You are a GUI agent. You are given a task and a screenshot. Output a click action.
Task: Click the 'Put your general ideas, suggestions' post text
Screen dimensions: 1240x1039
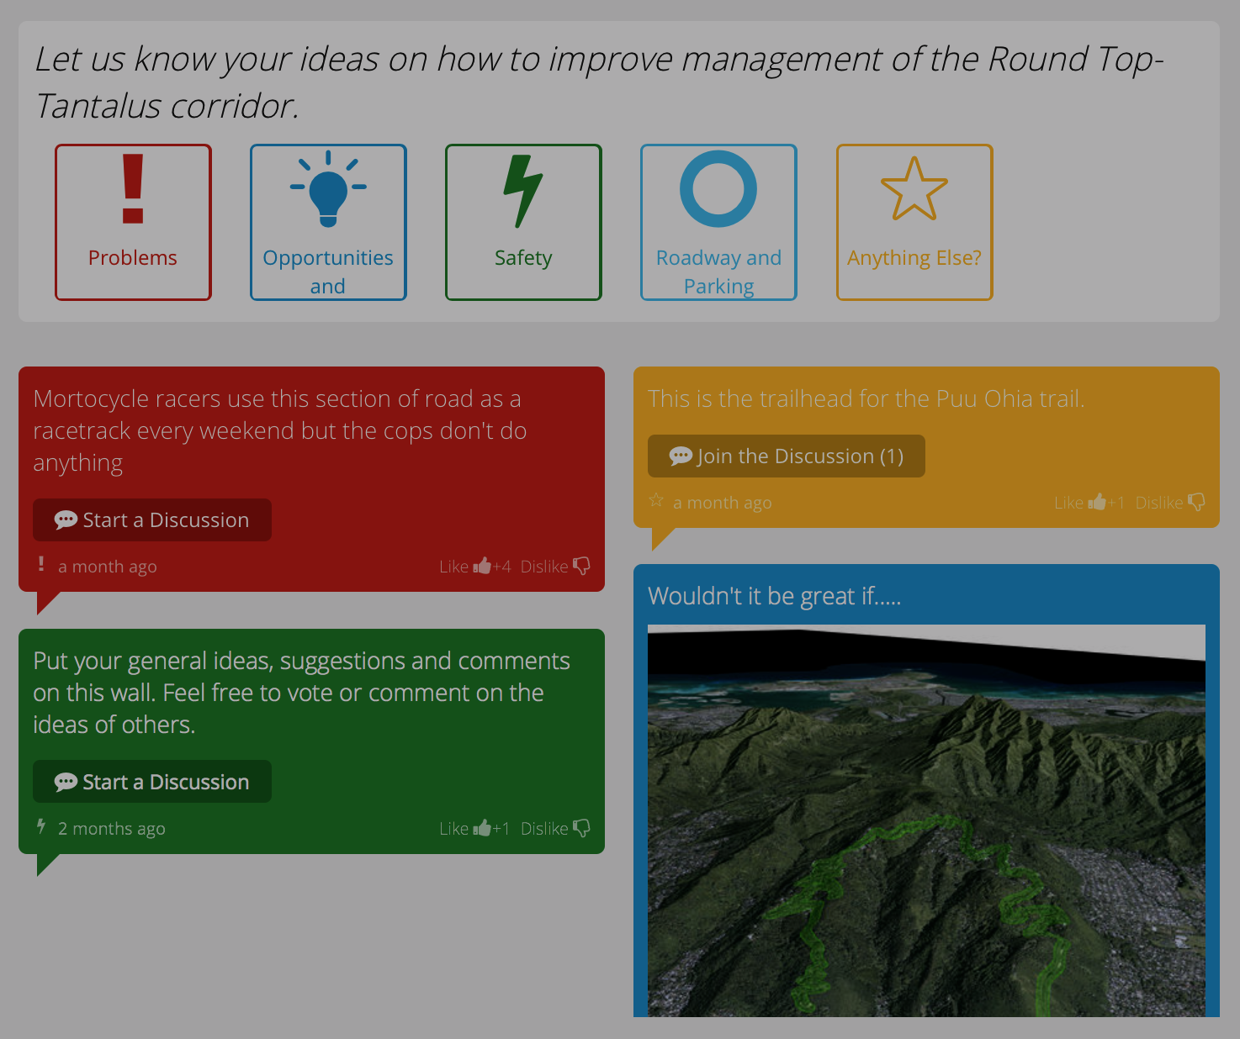point(301,693)
